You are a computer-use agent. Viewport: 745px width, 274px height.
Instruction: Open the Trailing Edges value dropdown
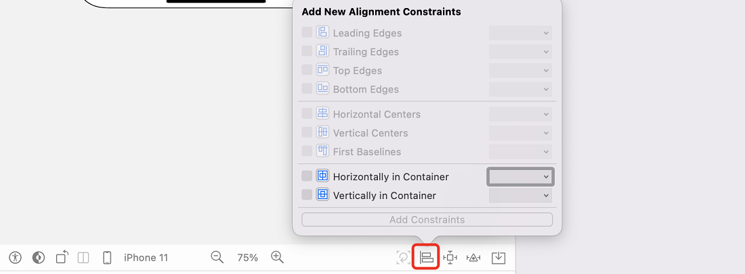coord(520,51)
